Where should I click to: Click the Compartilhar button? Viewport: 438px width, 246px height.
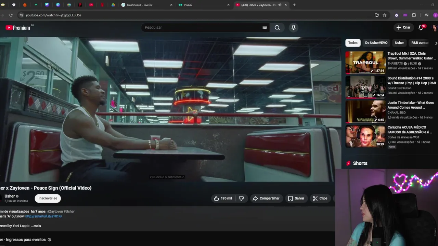click(x=266, y=199)
